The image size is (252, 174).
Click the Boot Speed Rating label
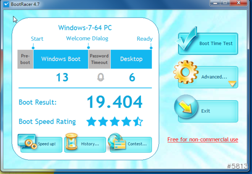pos(47,122)
